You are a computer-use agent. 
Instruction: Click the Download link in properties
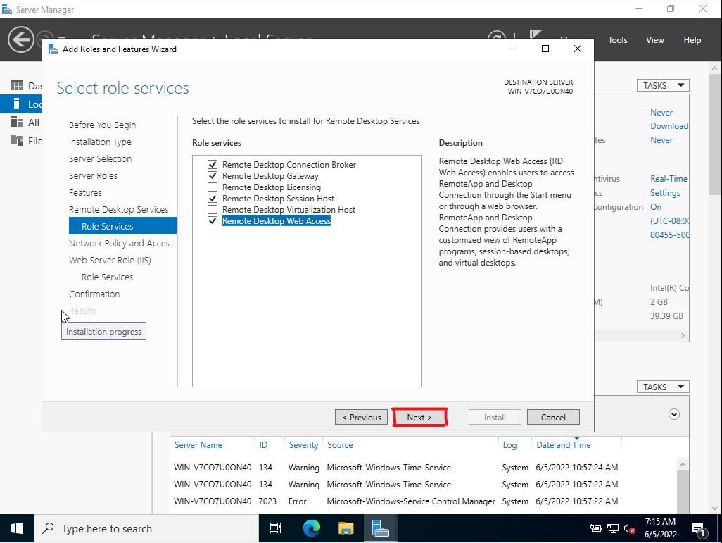(x=669, y=126)
